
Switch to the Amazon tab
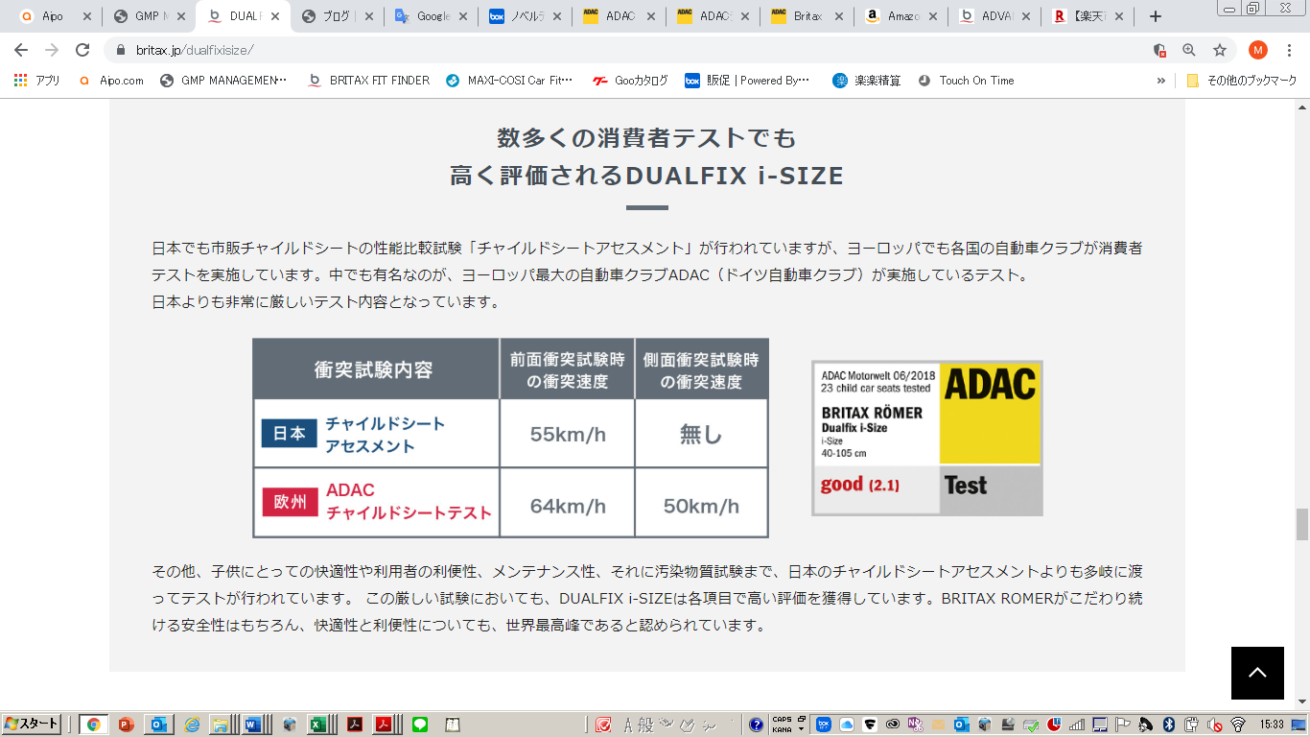click(x=900, y=16)
